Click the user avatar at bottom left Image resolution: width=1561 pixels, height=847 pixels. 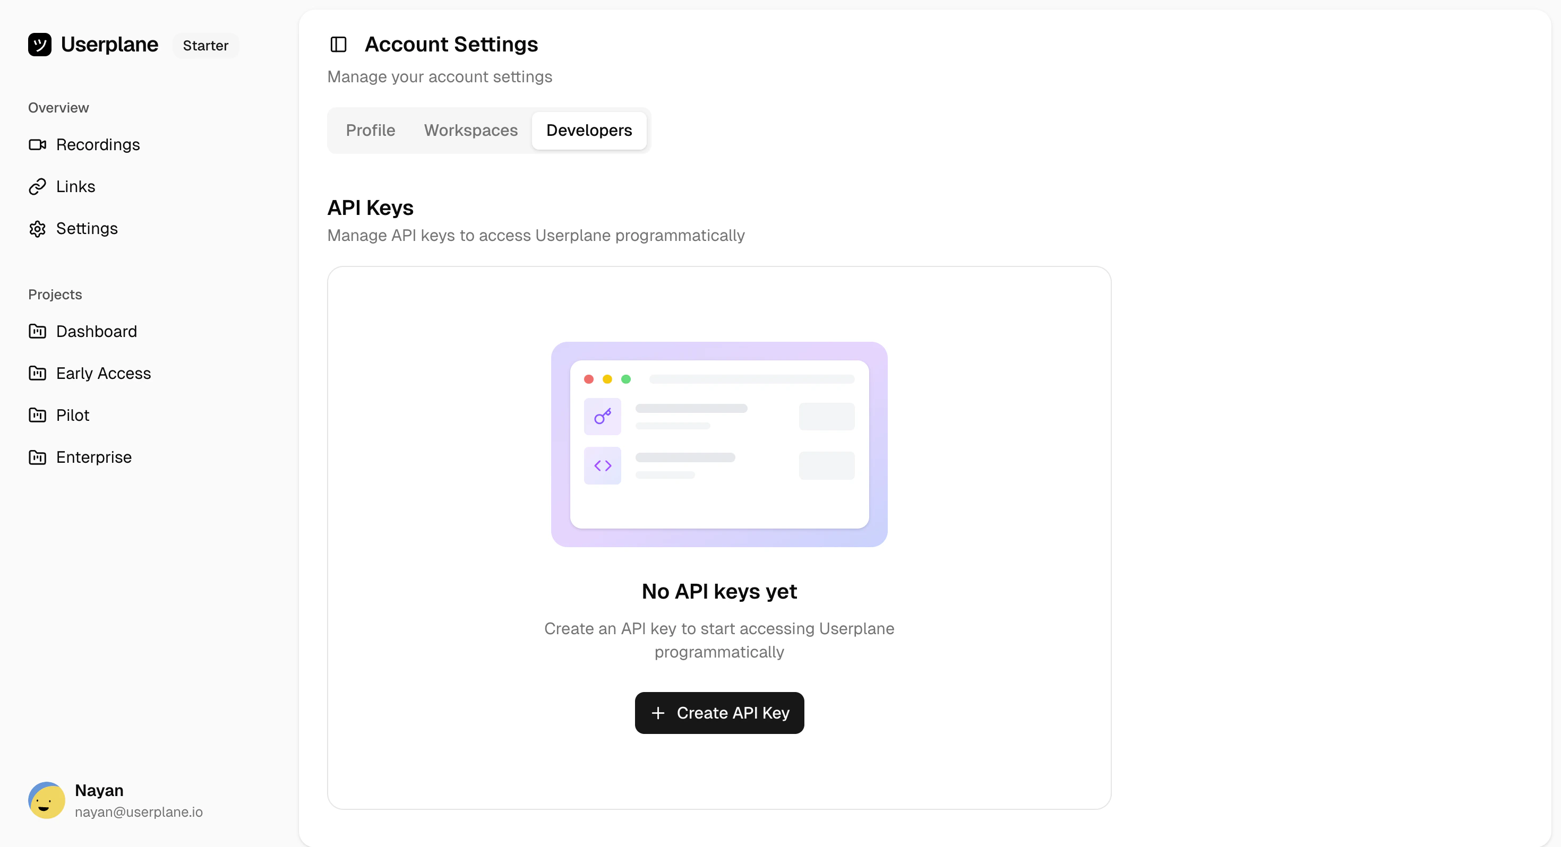[46, 800]
